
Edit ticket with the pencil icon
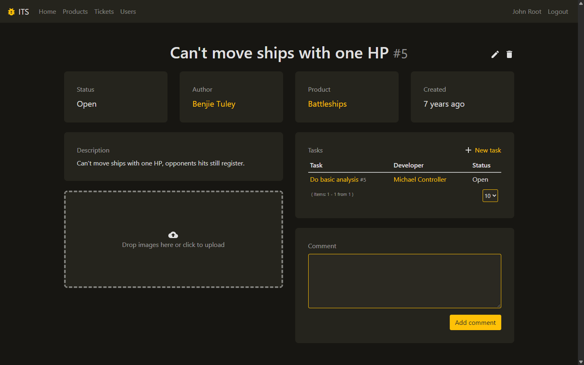pos(495,54)
